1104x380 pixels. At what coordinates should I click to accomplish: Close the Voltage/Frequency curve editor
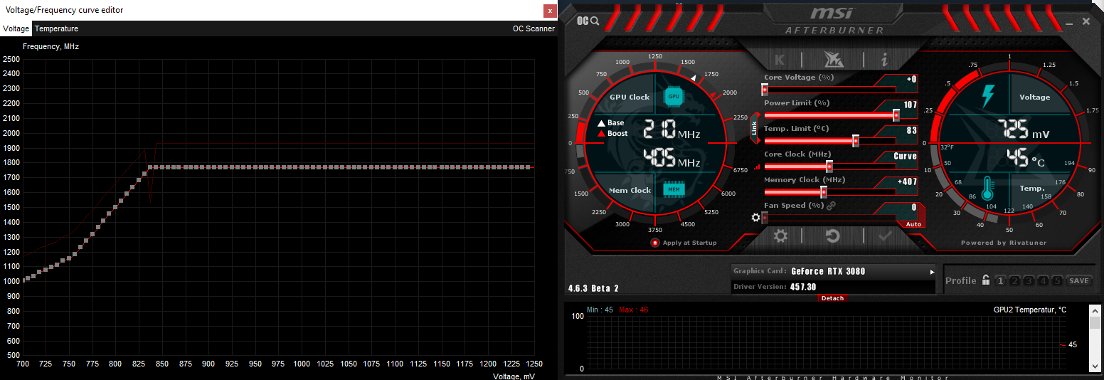click(x=549, y=11)
